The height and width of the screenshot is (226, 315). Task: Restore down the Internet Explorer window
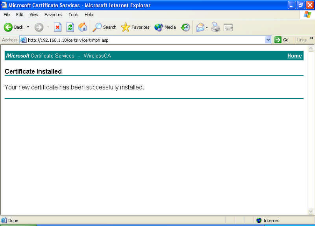pos(301,5)
